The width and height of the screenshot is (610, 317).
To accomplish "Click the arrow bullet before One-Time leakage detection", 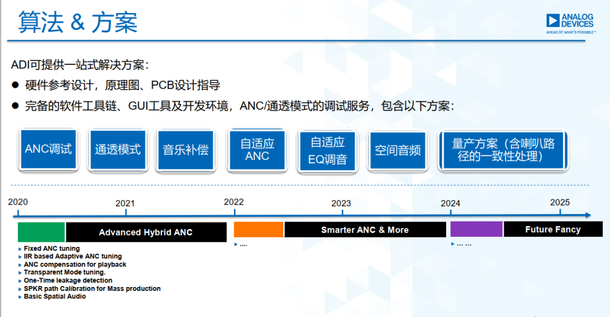I will [20, 281].
